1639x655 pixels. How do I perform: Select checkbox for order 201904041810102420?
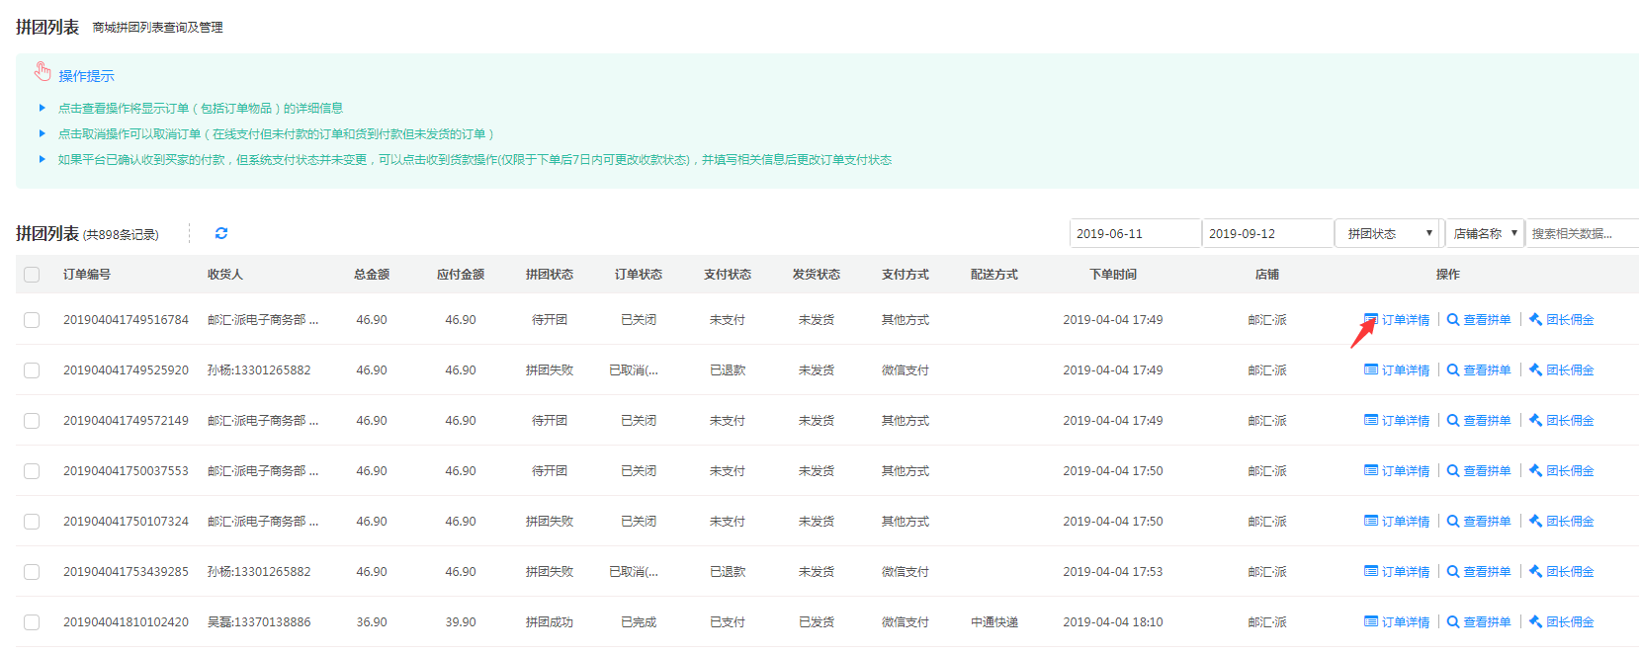(32, 622)
